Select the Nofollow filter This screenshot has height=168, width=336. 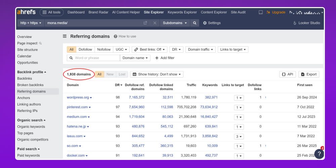(x=104, y=49)
